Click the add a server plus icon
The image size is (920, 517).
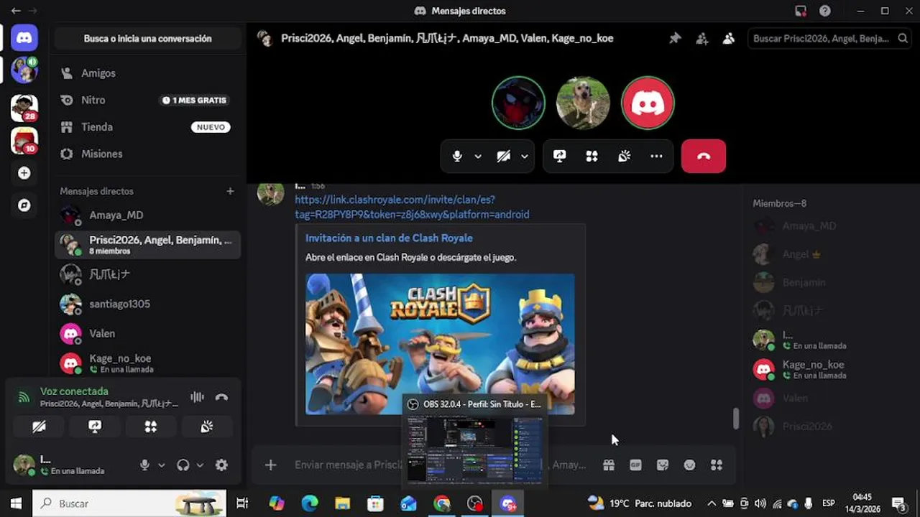click(24, 173)
